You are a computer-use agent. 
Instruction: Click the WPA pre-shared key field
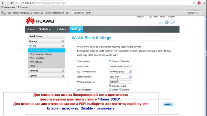(120, 82)
